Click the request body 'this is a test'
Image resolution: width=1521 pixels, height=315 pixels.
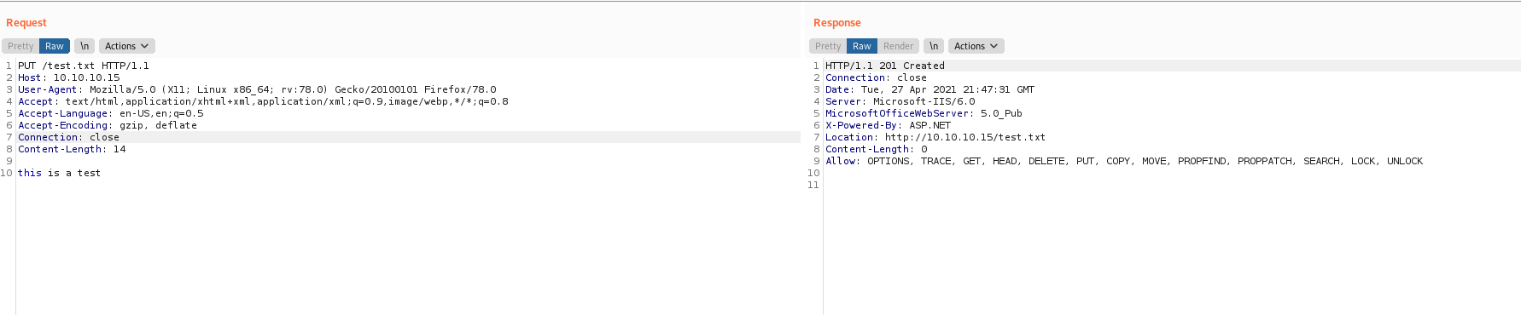[x=59, y=173]
